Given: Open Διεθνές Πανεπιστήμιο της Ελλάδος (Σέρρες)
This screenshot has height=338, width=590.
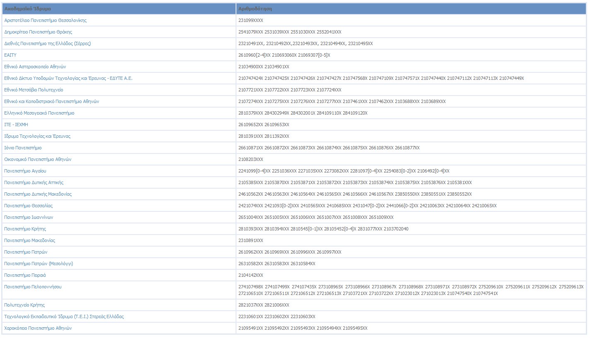Looking at the screenshot, I should coord(47,43).
